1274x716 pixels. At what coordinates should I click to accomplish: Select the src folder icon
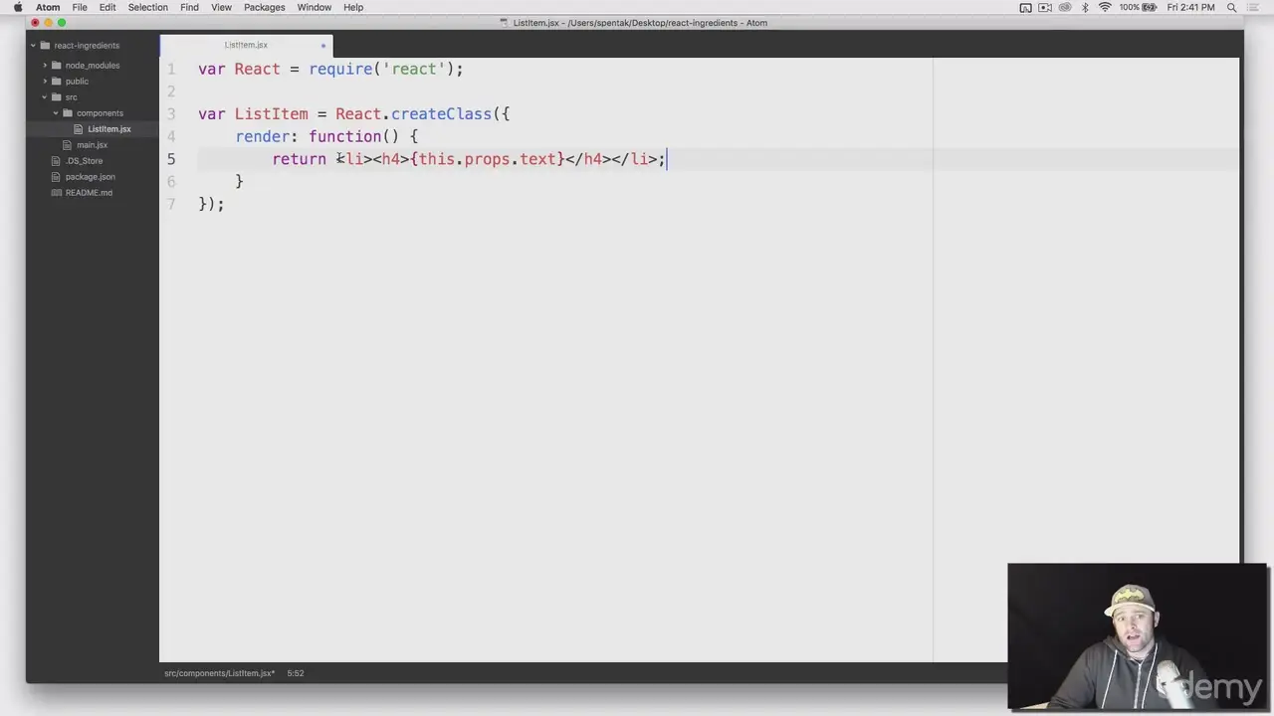[57, 97]
